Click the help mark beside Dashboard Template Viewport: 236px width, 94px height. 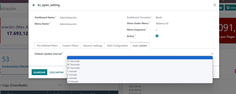click(x=151, y=17)
